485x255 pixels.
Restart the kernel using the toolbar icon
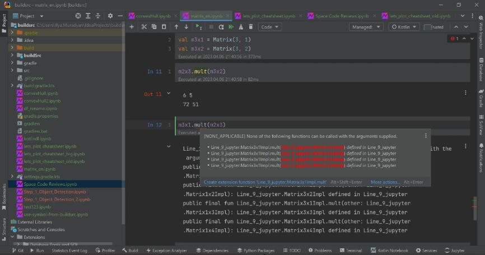click(x=222, y=27)
